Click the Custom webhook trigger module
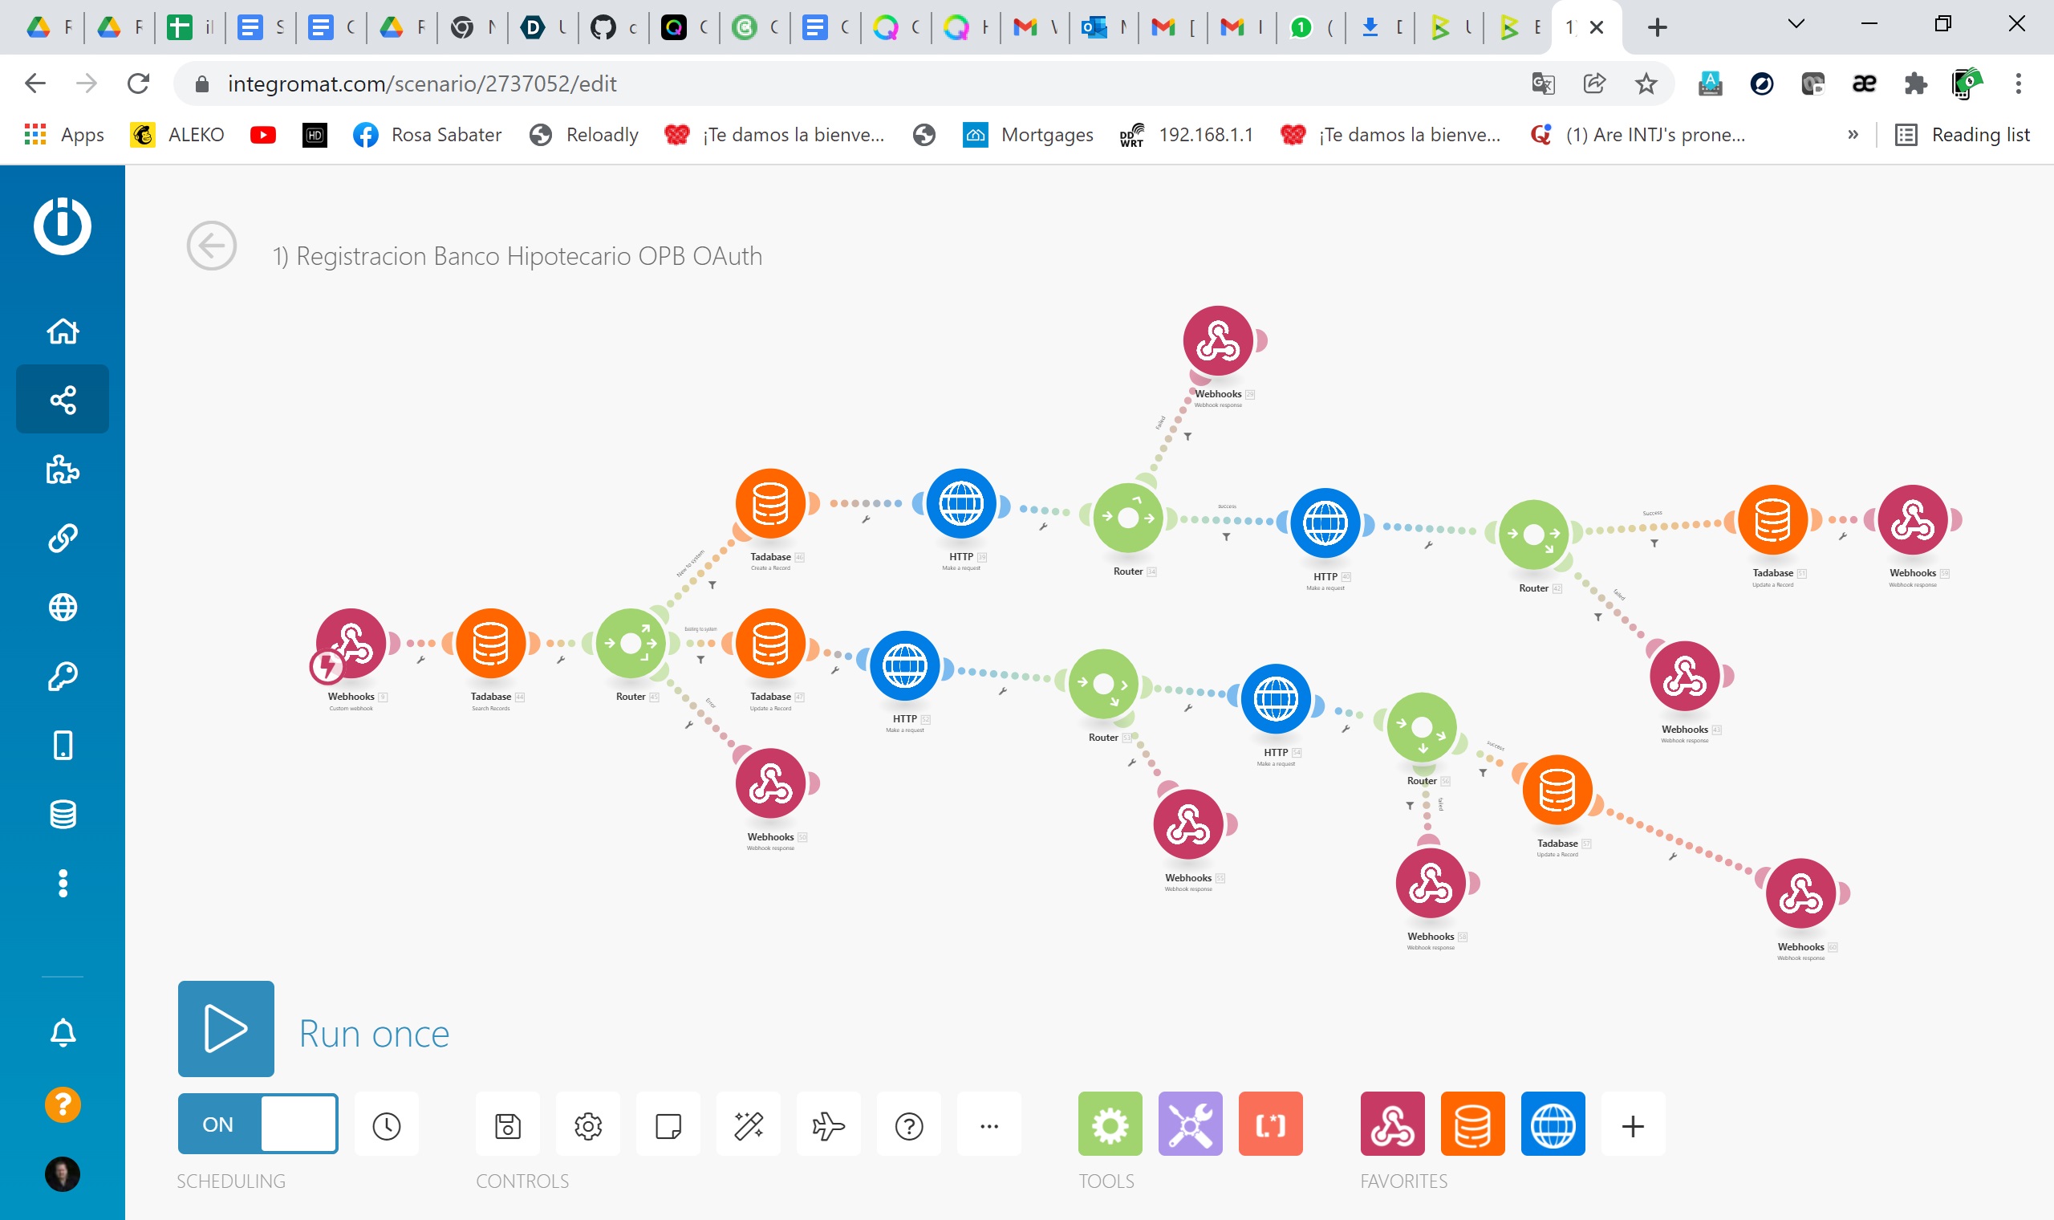 click(351, 645)
